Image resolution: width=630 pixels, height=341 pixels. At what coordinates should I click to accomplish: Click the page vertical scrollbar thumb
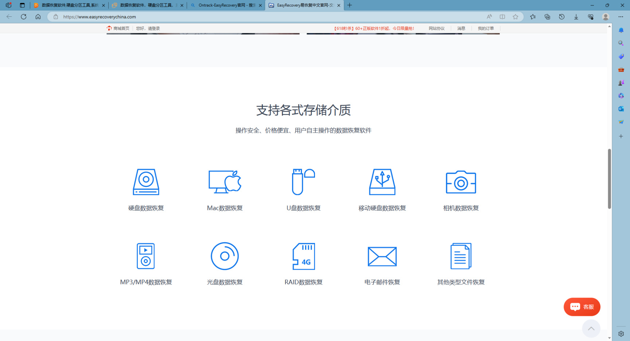(609, 179)
